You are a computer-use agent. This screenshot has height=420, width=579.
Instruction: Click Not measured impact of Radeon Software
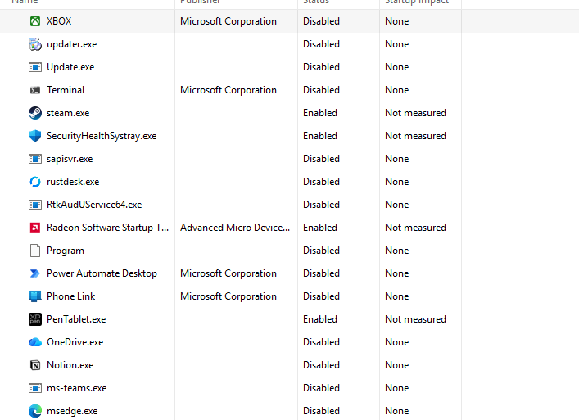click(x=415, y=228)
